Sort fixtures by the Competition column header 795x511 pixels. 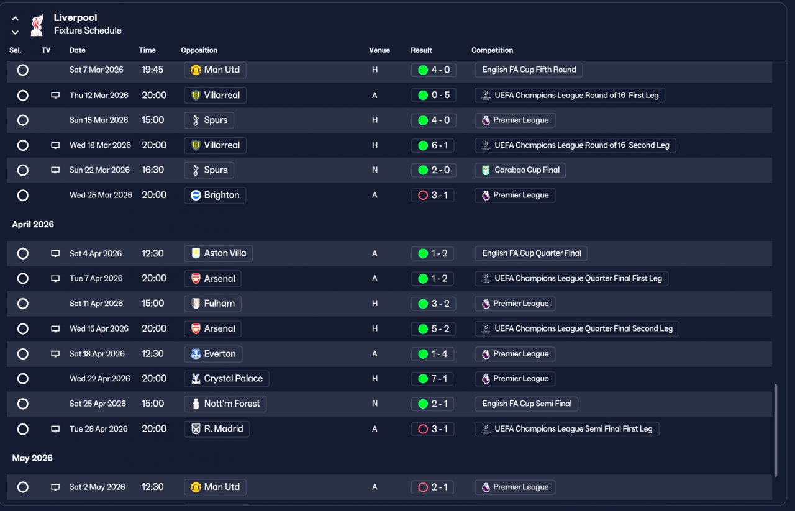tap(493, 50)
